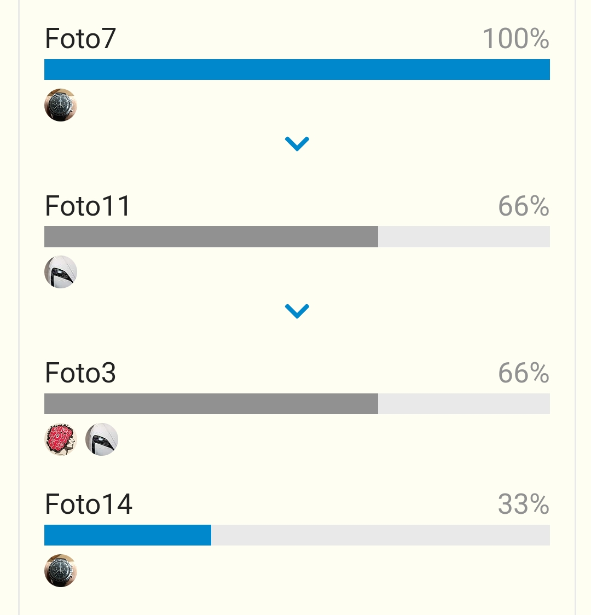Image resolution: width=591 pixels, height=615 pixels.
Task: Select the Foto11 option label
Action: 88,206
